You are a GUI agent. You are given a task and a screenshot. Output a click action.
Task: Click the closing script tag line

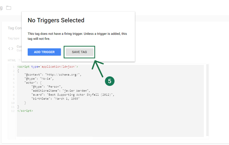[25, 111]
